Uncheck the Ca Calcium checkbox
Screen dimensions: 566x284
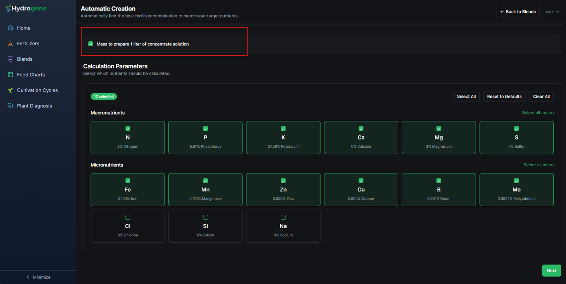pos(361,129)
